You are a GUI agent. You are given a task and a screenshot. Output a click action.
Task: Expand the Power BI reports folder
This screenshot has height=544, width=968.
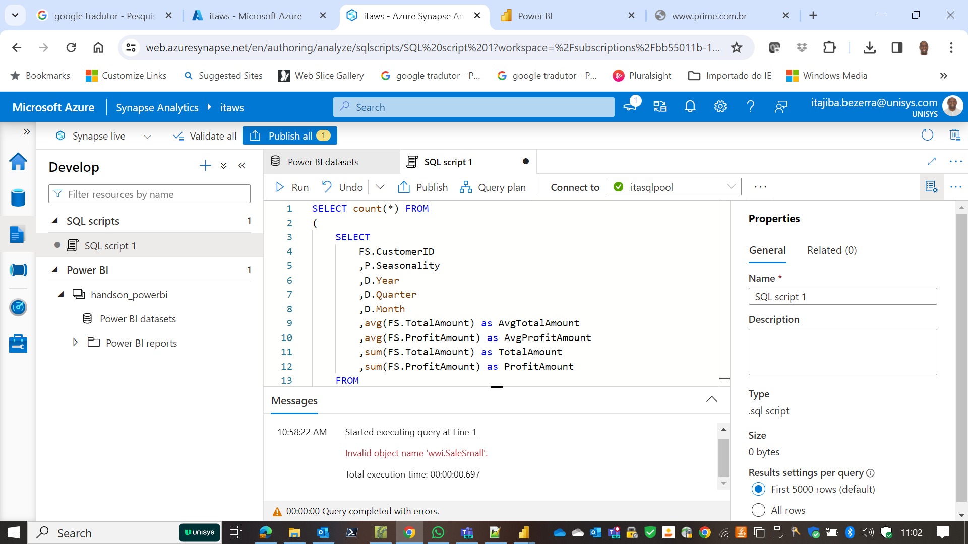pos(75,343)
